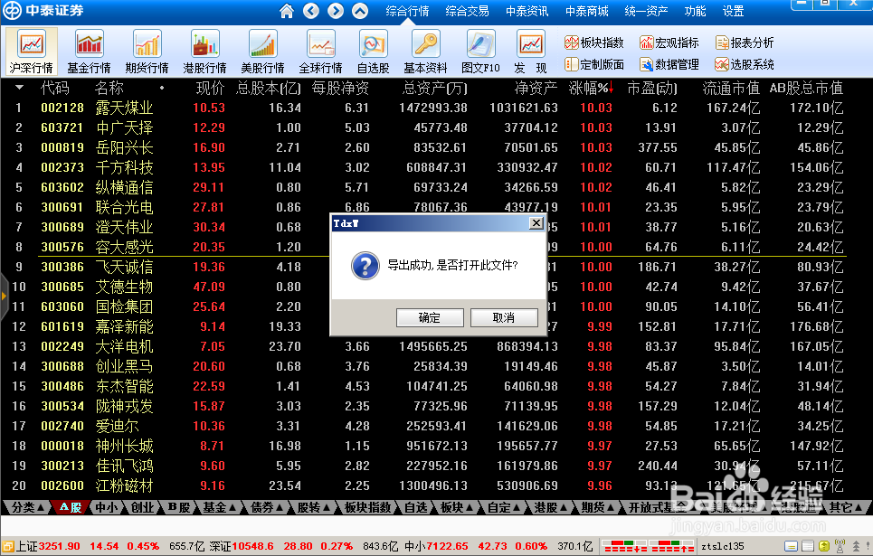Expand the 板块 bottom tab
Image resolution: width=873 pixels, height=556 pixels.
click(457, 507)
